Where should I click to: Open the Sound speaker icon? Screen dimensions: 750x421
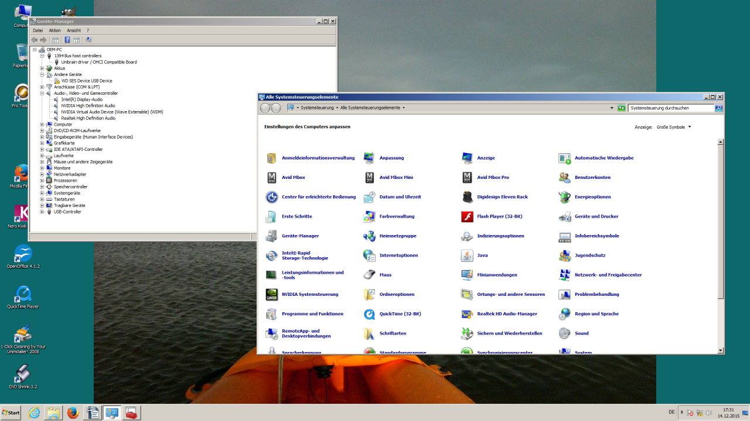pos(564,333)
